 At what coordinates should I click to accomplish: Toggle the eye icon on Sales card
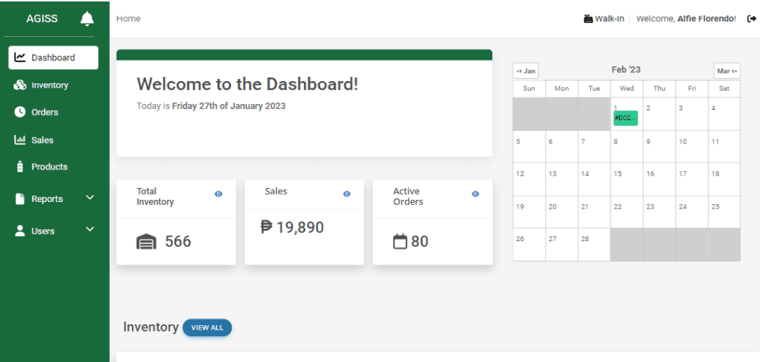tap(347, 194)
